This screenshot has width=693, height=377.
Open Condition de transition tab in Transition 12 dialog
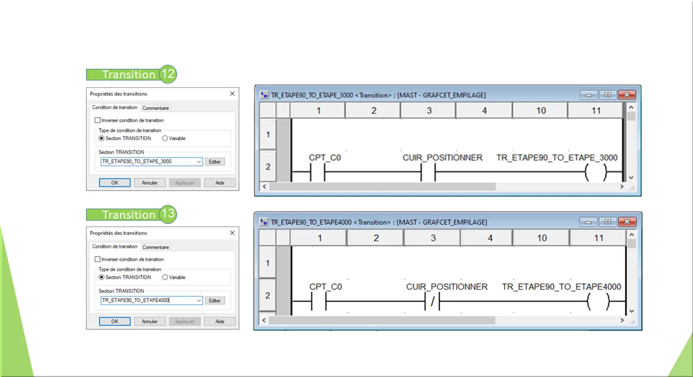tap(115, 107)
